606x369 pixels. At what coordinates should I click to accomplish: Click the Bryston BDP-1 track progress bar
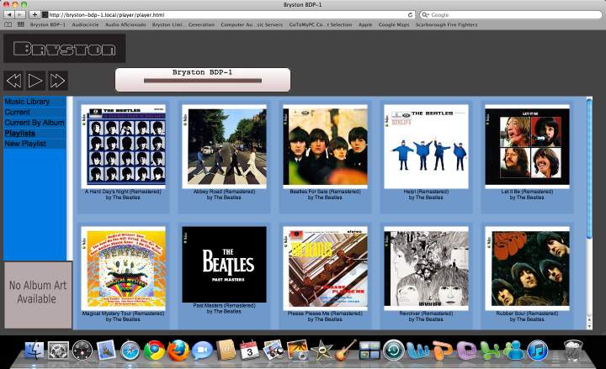point(203,81)
